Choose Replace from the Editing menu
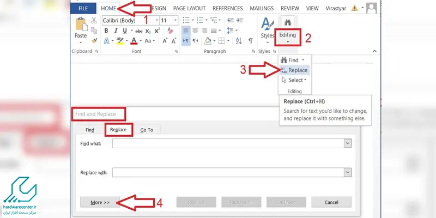 (295, 70)
